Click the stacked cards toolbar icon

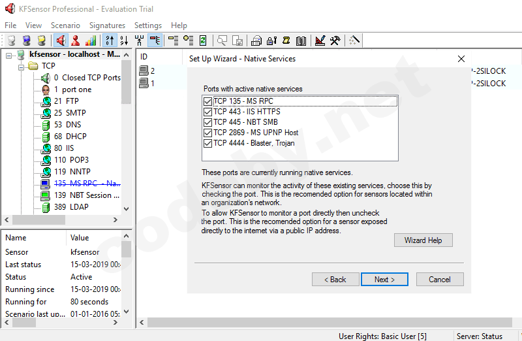(256, 41)
